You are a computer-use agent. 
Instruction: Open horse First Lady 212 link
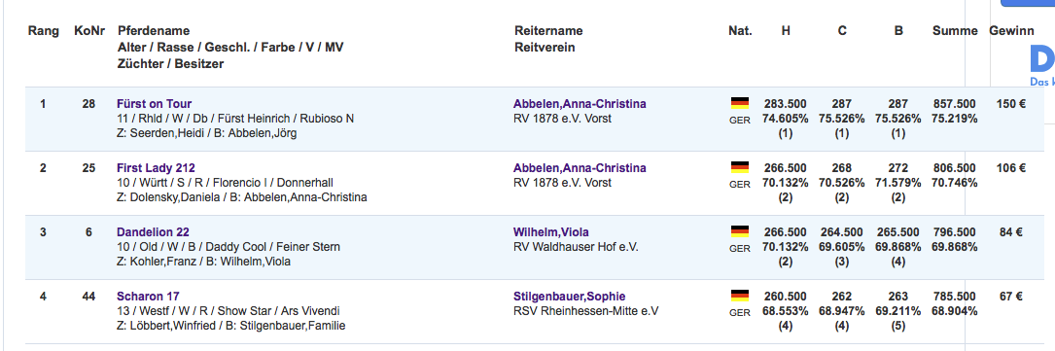tap(156, 167)
